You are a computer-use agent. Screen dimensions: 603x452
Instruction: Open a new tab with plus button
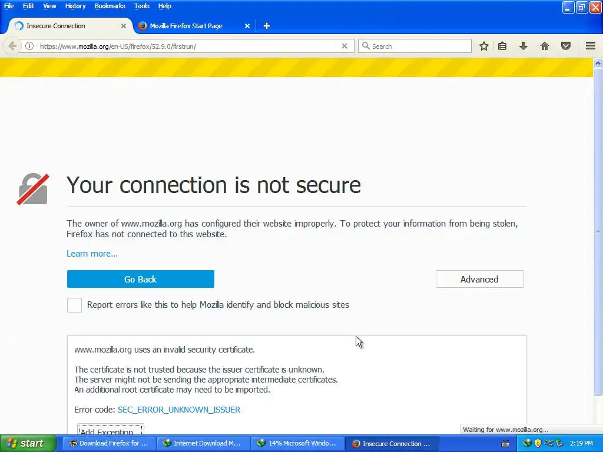267,26
